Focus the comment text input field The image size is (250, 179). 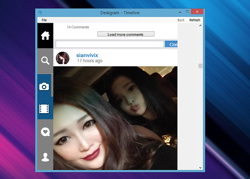110,44
